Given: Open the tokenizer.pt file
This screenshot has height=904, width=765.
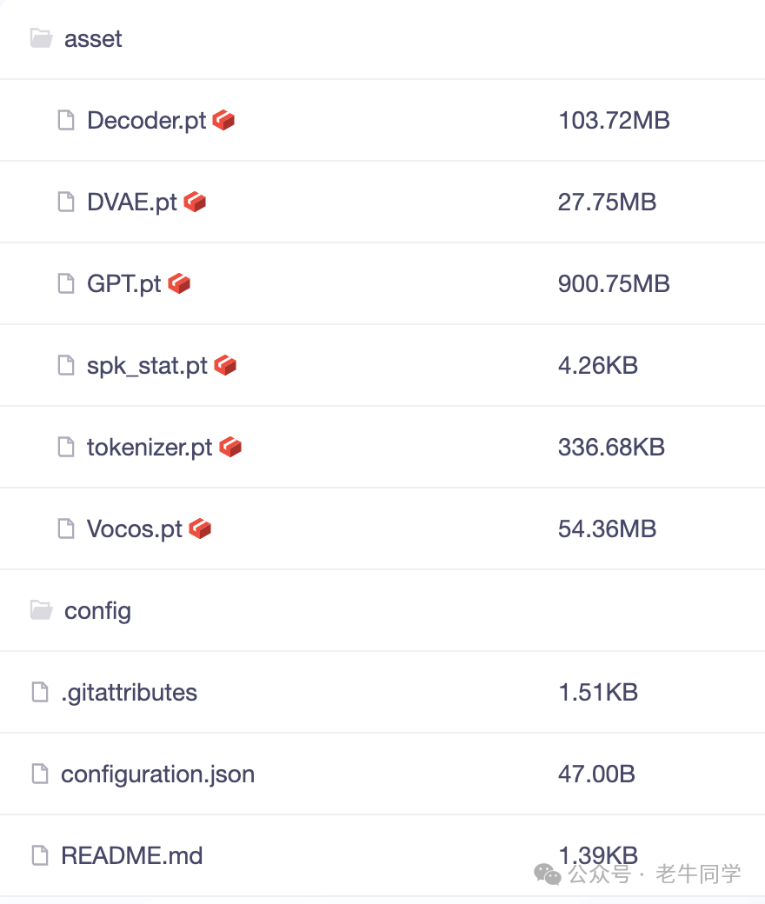Looking at the screenshot, I should click(150, 448).
